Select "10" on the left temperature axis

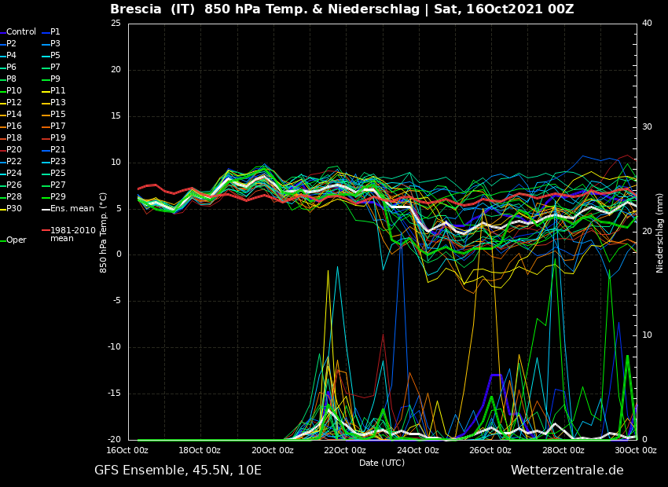click(x=116, y=162)
